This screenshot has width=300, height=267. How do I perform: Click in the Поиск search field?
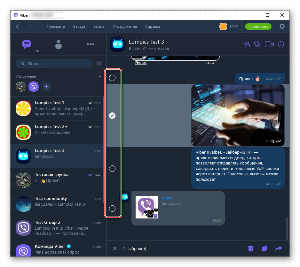pyautogui.click(x=54, y=64)
